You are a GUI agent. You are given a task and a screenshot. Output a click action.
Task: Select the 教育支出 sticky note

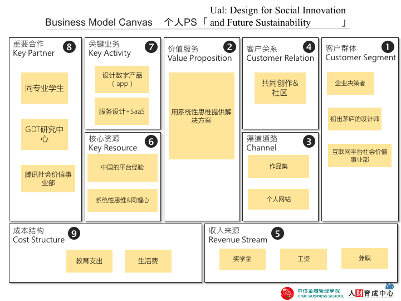(89, 261)
